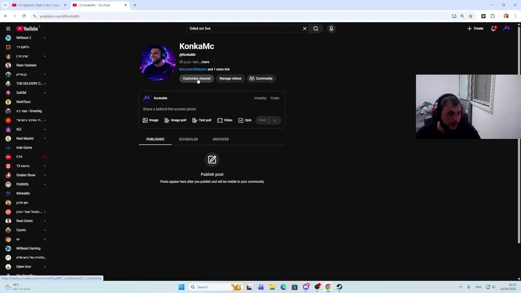Click the Post button

(x=262, y=120)
